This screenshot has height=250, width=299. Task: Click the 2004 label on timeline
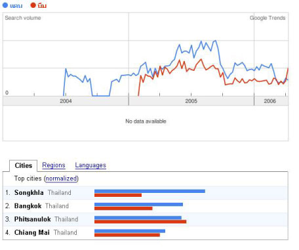[x=66, y=101]
